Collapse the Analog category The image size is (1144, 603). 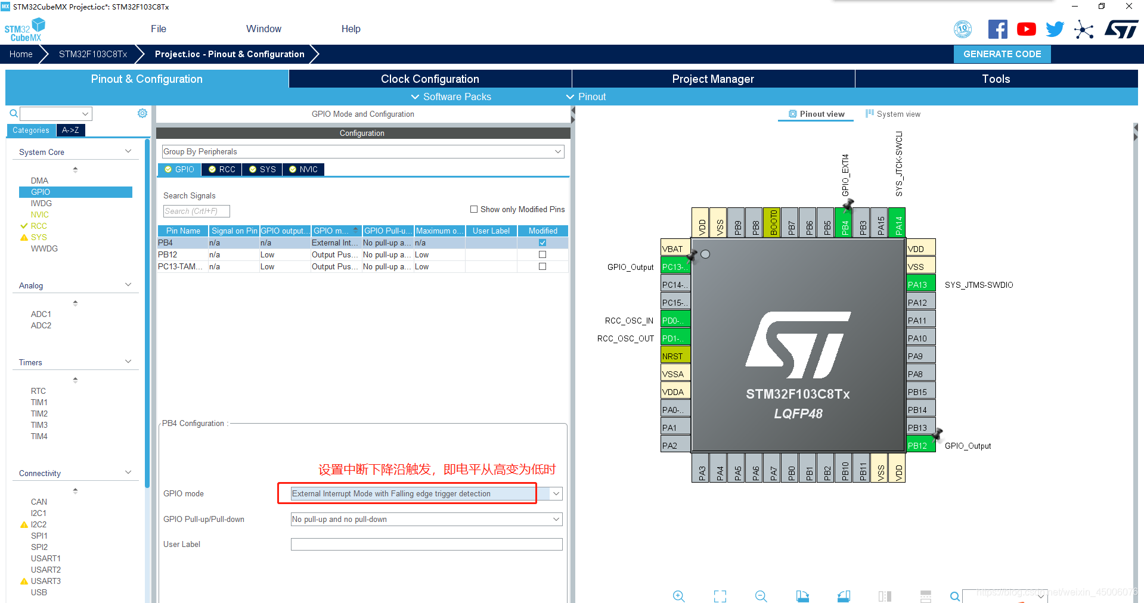tap(128, 285)
